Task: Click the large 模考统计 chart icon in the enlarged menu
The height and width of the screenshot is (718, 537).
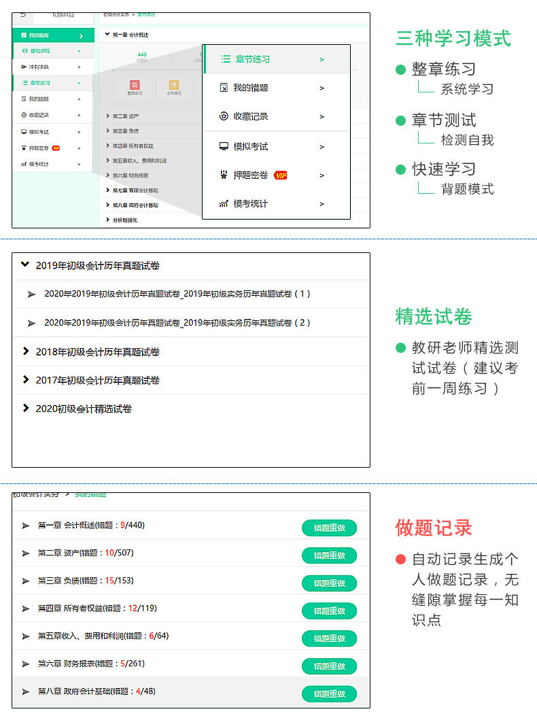Action: (x=224, y=204)
